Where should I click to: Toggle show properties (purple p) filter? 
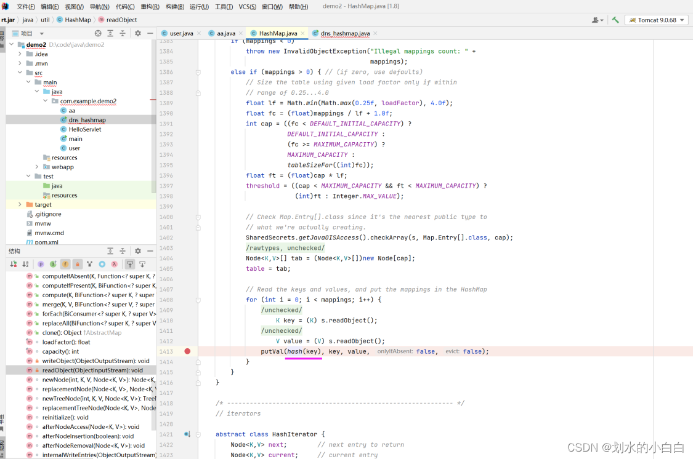pyautogui.click(x=41, y=264)
